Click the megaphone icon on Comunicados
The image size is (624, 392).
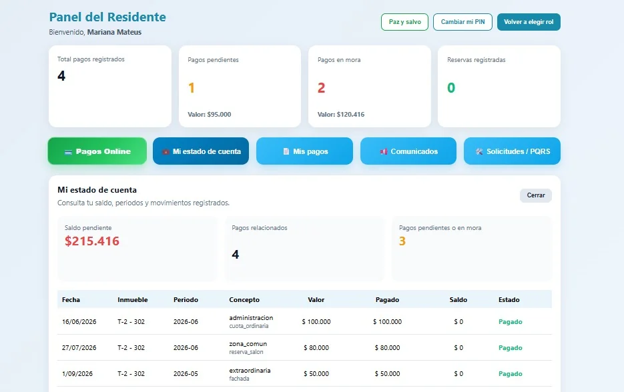pos(384,151)
